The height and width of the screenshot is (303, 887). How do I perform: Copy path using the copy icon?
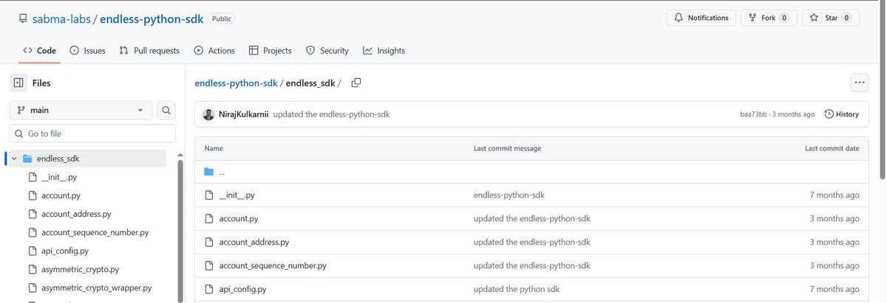[x=356, y=83]
